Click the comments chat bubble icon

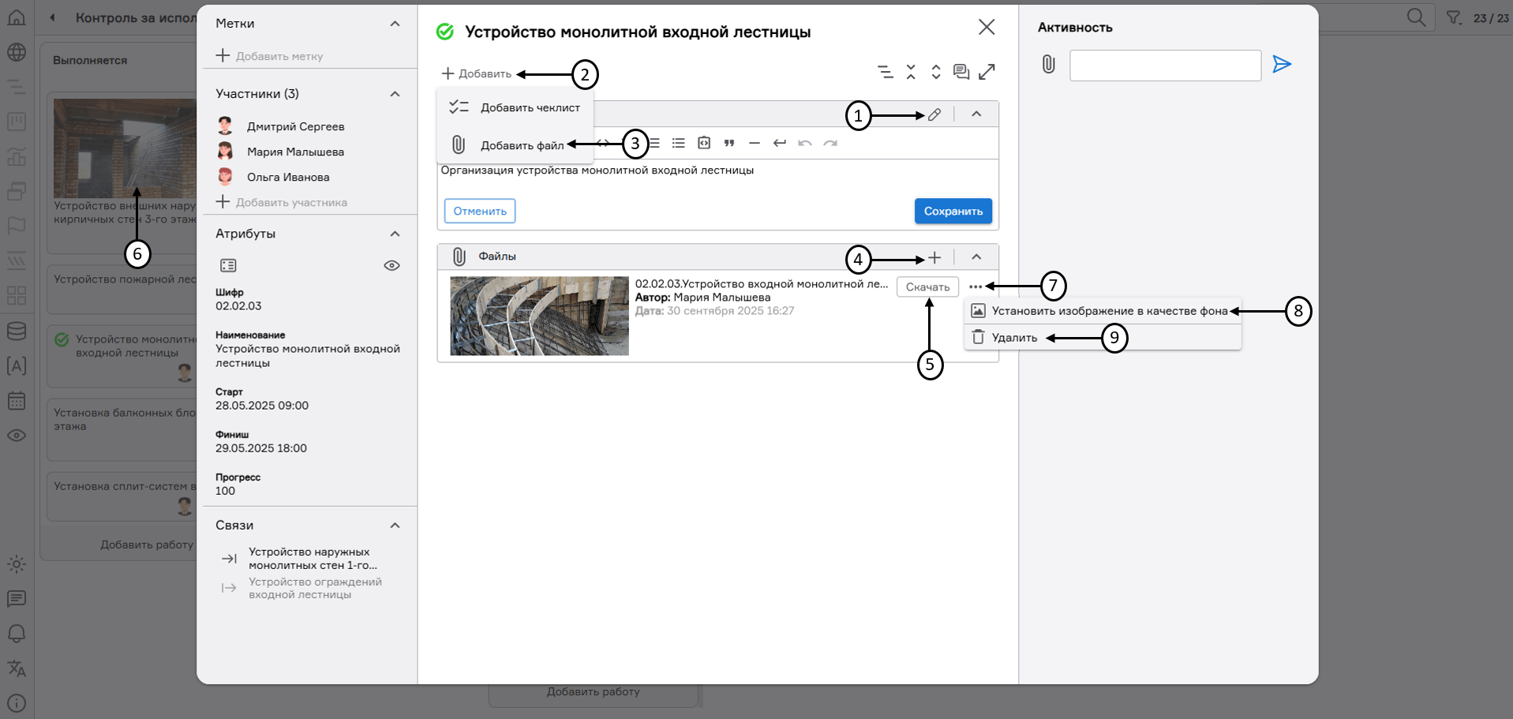coord(961,72)
